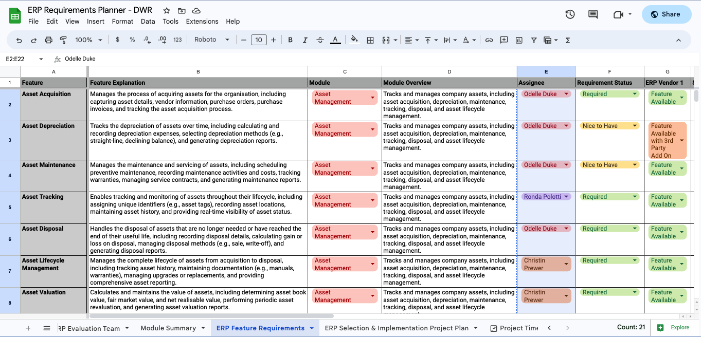Click the Move to folder icon
701x337 pixels.
(x=182, y=10)
